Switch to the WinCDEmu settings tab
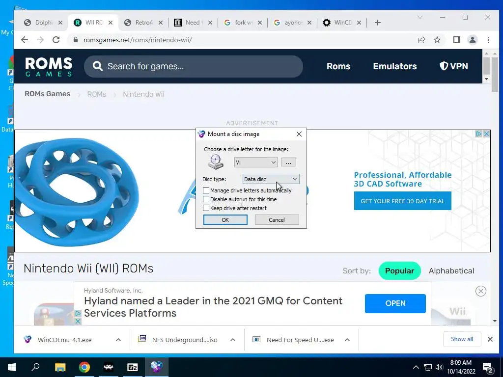503x377 pixels. tap(342, 23)
